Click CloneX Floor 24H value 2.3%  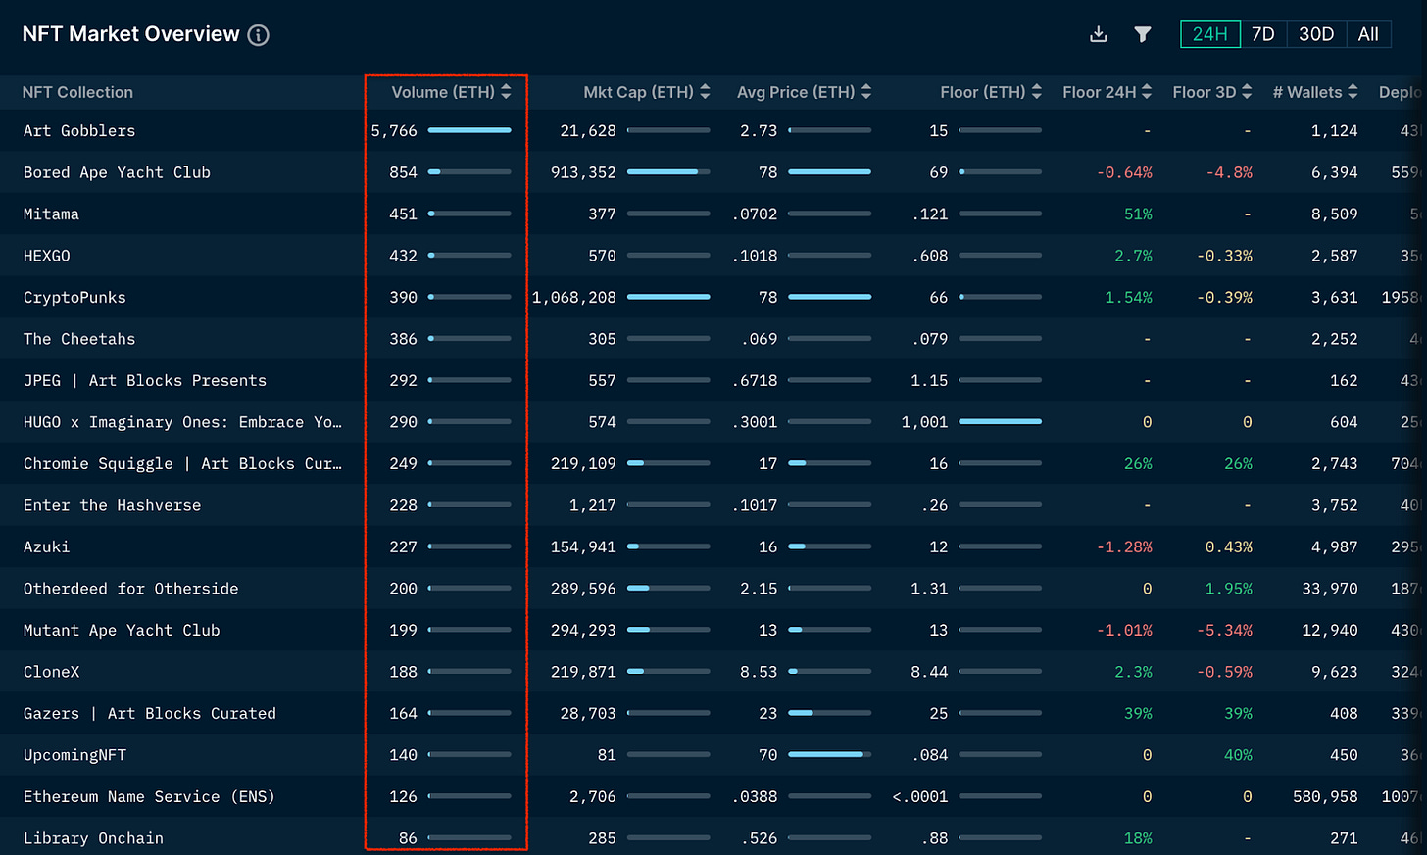tap(1133, 672)
